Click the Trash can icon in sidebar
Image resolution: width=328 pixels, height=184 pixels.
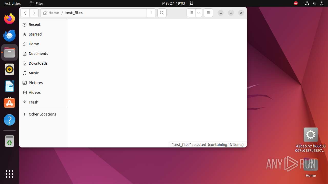click(25, 102)
